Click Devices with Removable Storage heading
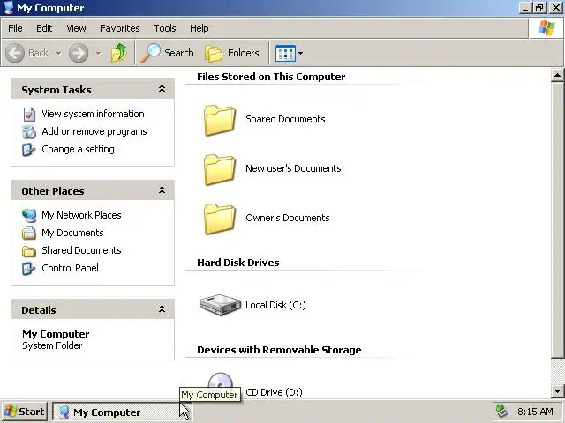The width and height of the screenshot is (565, 423). tap(279, 350)
